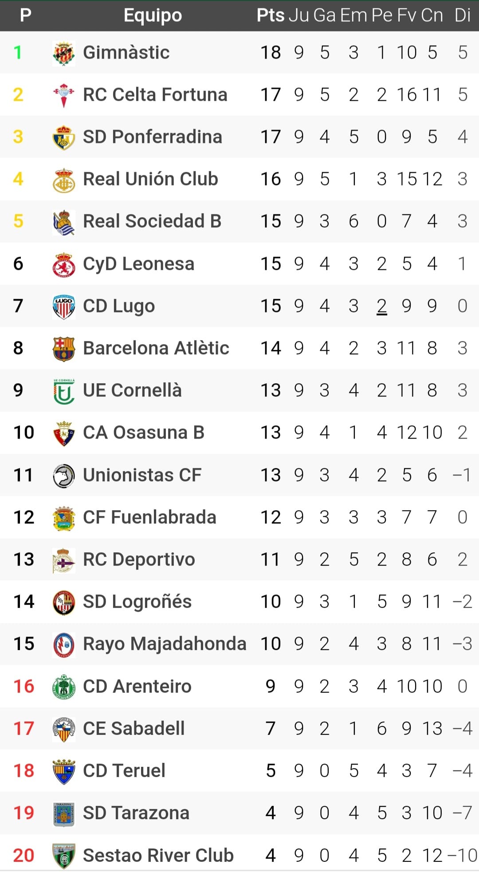The height and width of the screenshot is (872, 479).
Task: Open the Real Sociedad B team link
Action: pyautogui.click(x=152, y=221)
